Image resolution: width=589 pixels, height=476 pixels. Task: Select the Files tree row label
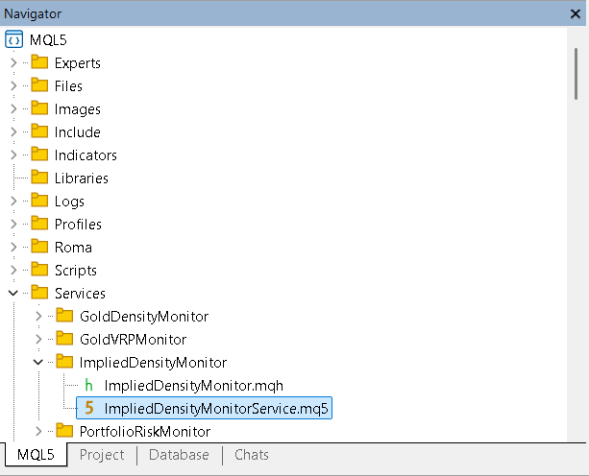68,86
